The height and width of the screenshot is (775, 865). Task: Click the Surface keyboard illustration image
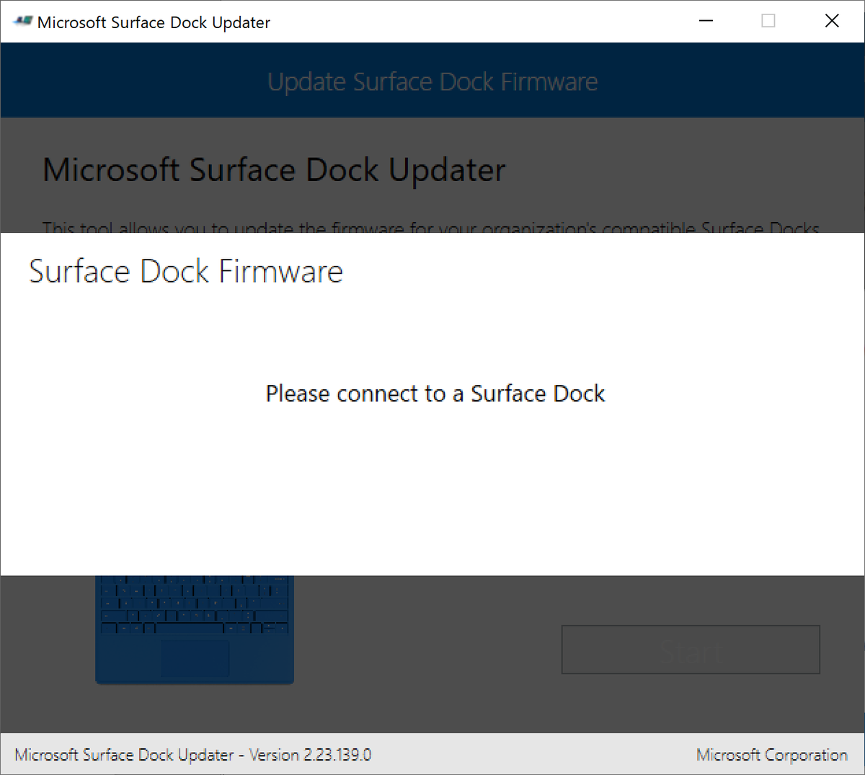195,629
